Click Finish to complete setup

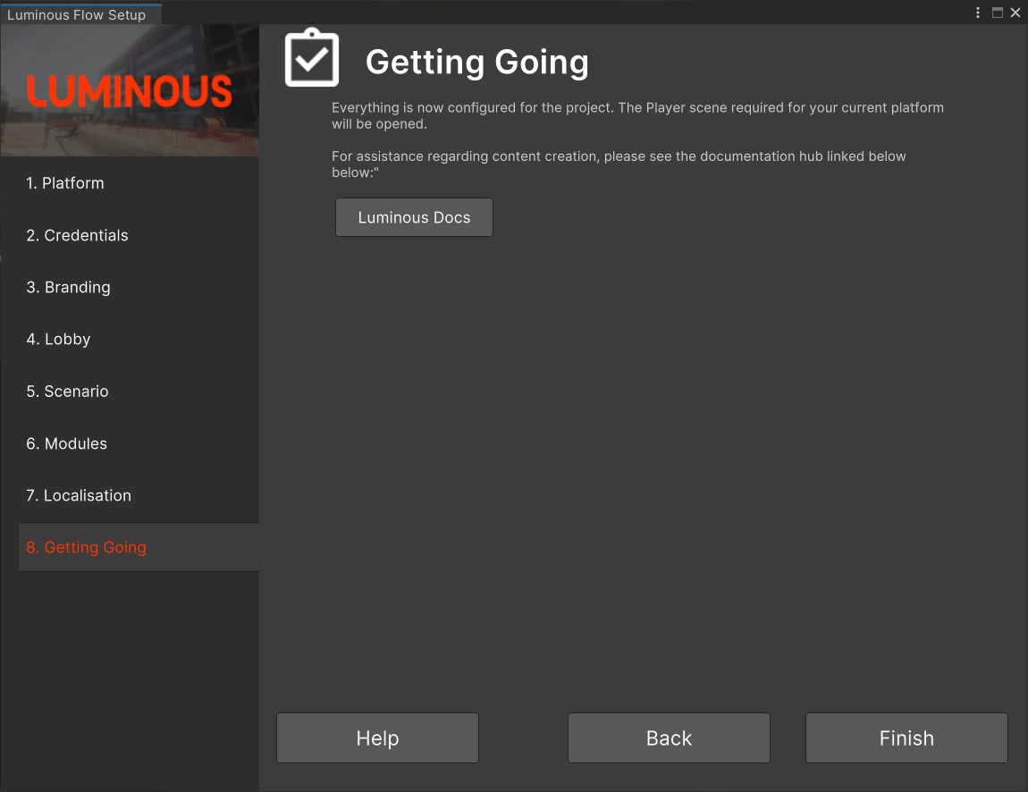pyautogui.click(x=906, y=738)
